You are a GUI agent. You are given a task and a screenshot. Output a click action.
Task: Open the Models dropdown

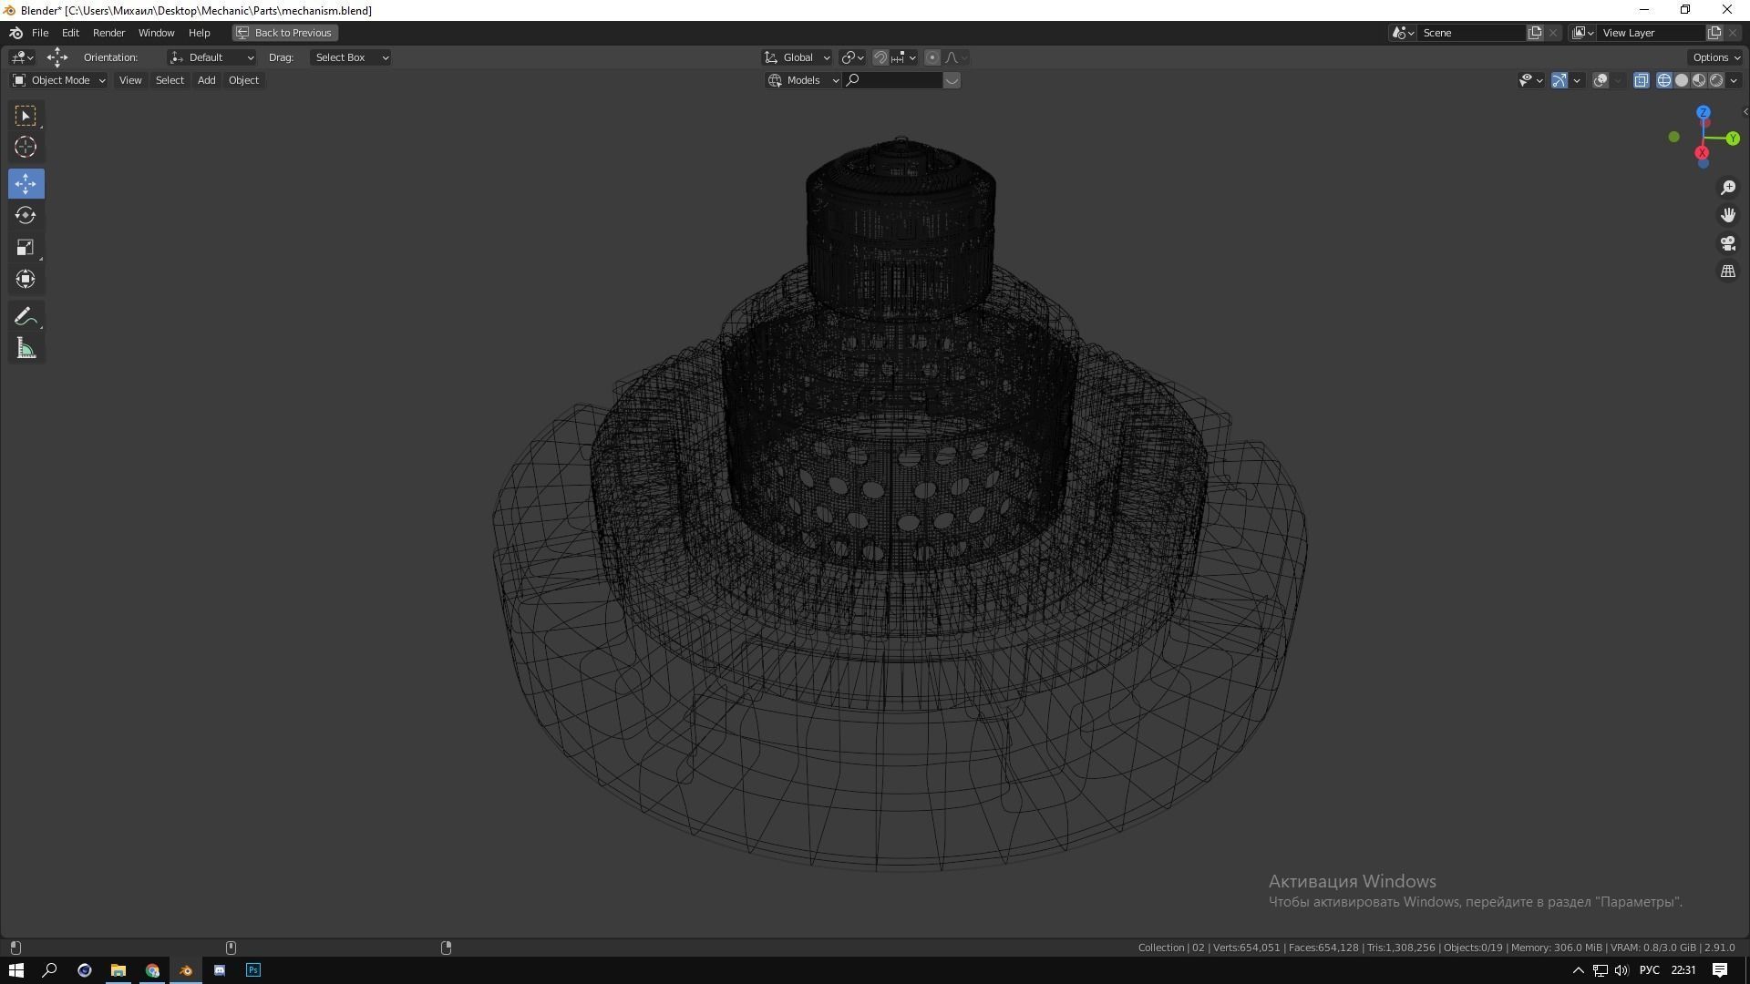(803, 80)
